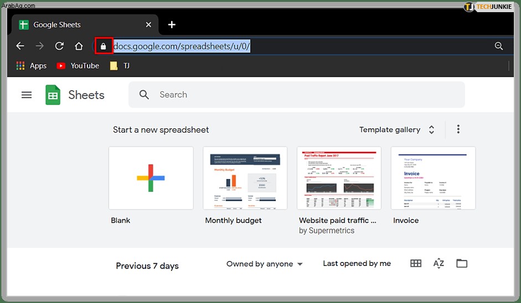The height and width of the screenshot is (303, 521).
Task: Open the Owned by anyone dropdown
Action: [265, 264]
